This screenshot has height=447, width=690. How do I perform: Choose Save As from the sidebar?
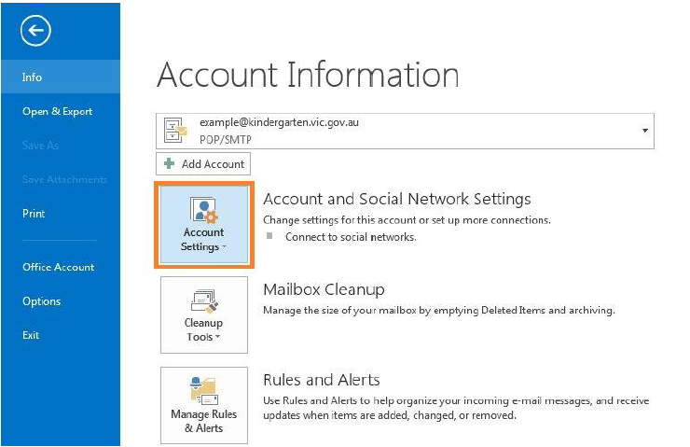click(x=40, y=146)
